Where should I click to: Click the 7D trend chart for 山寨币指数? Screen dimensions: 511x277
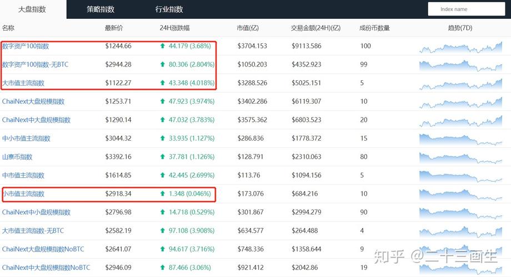460,158
